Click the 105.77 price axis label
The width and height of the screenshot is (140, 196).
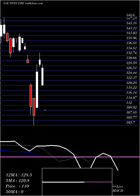pos(132,118)
